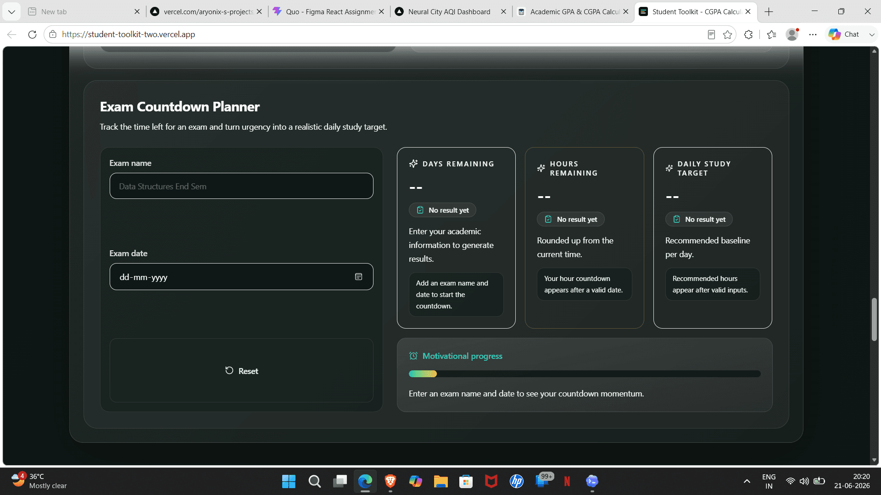Click the scrollbar up arrow
The height and width of the screenshot is (495, 881).
[874, 51]
